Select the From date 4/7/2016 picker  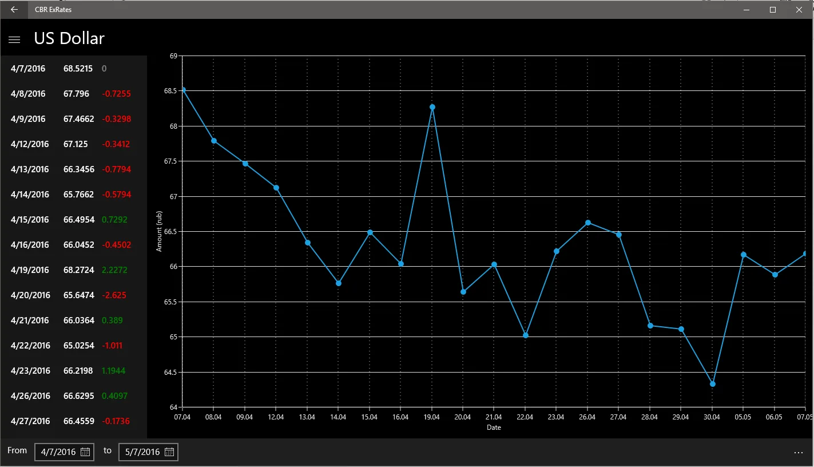[64, 452]
